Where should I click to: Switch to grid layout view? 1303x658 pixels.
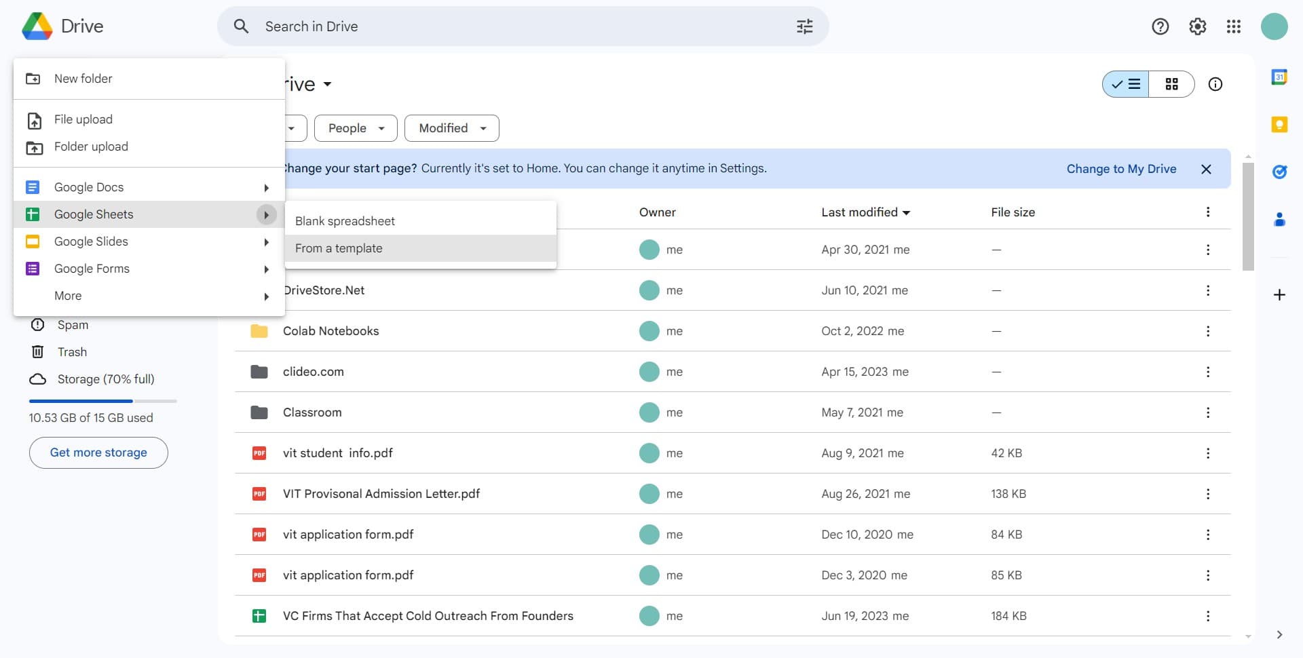pos(1171,84)
